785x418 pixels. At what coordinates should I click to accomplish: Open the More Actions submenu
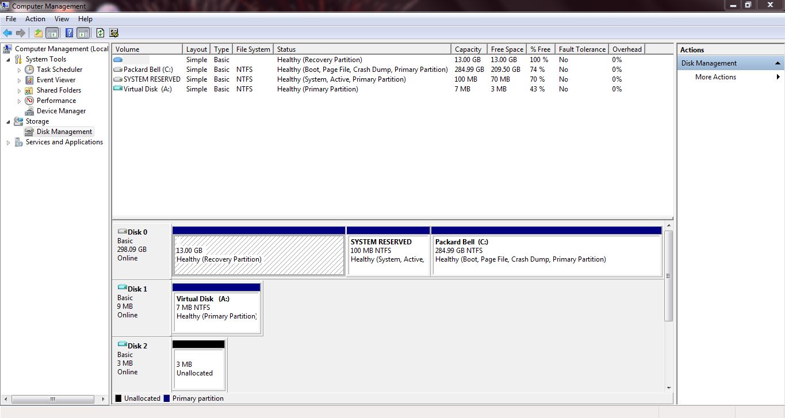tap(715, 77)
